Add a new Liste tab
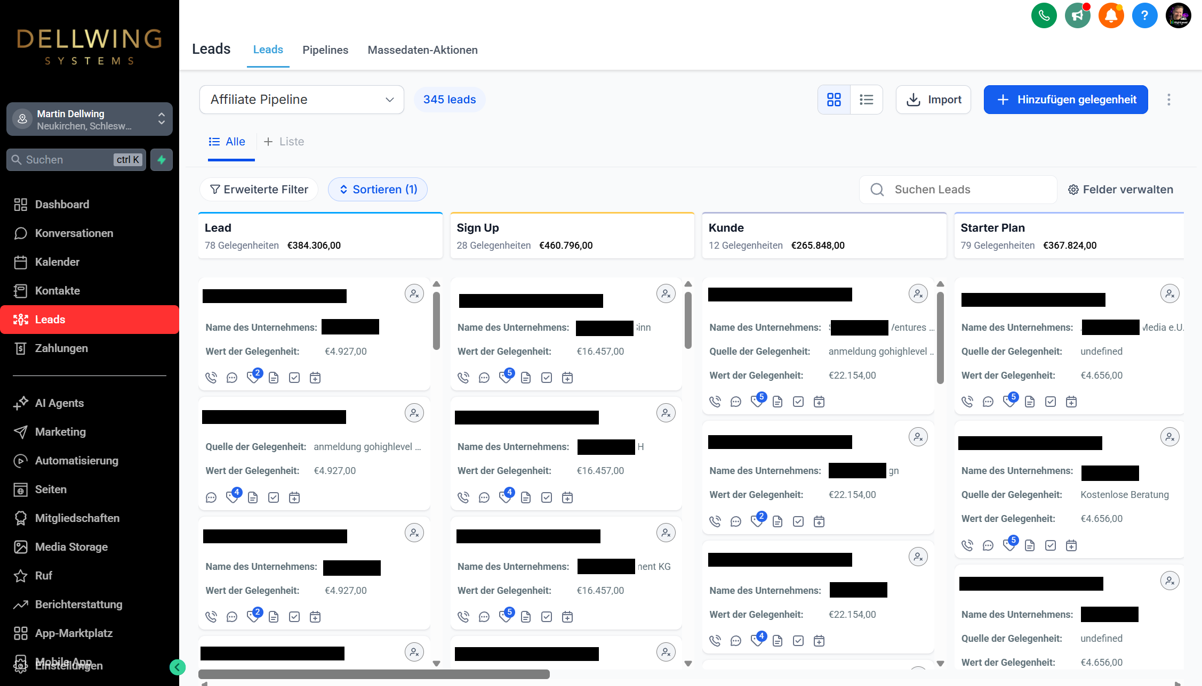 click(284, 142)
